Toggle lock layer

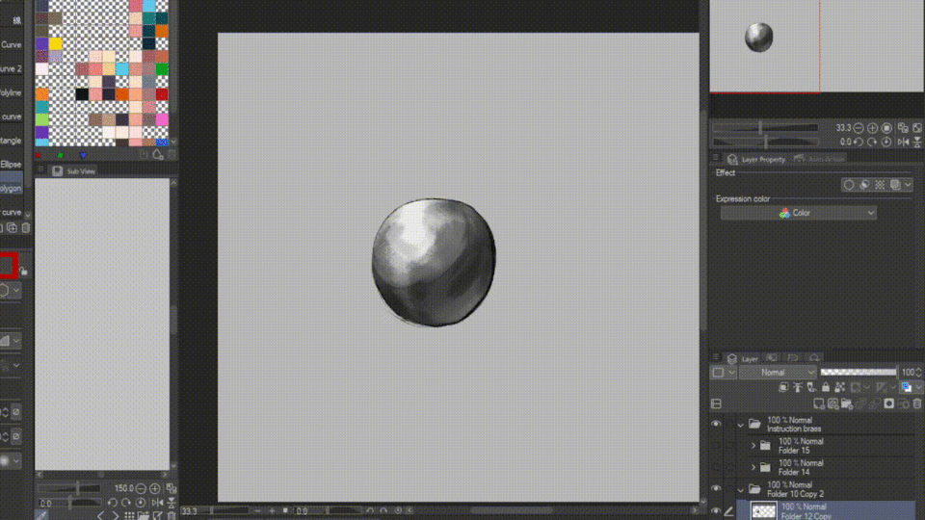(826, 387)
